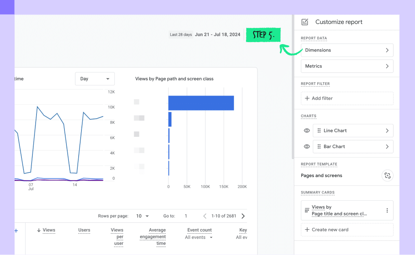
Task: Click the vertical scrollbar beside the report
Action: (x=293, y=87)
